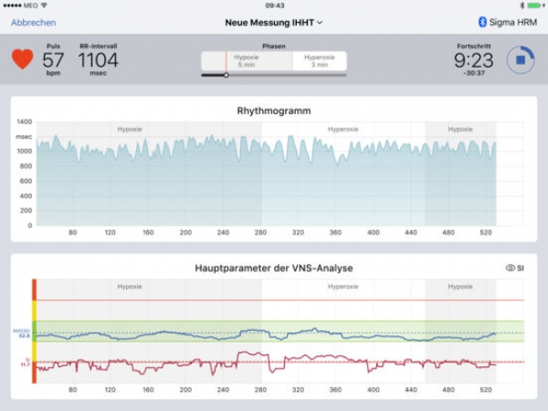Click the phase progress slider knob

point(227,75)
